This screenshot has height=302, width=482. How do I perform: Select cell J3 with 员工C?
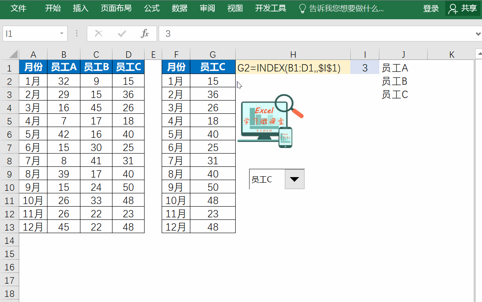point(403,95)
